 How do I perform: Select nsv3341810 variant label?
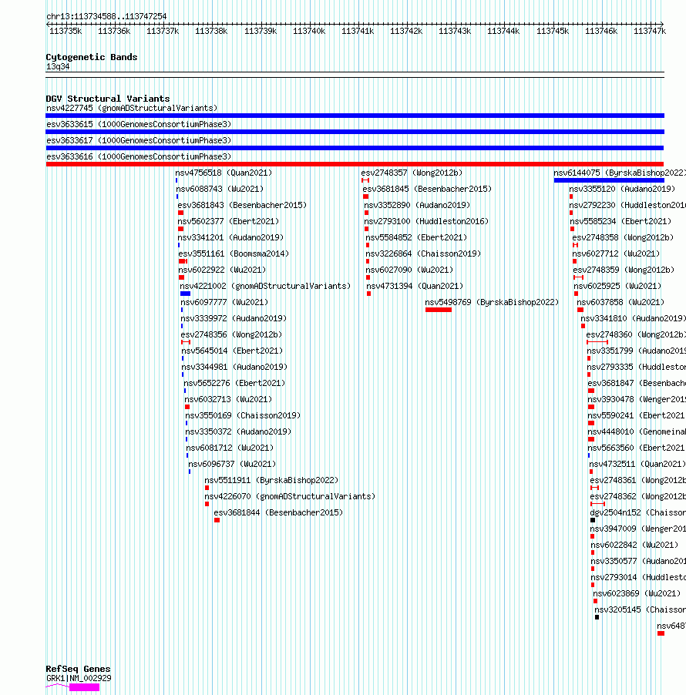tap(634, 318)
